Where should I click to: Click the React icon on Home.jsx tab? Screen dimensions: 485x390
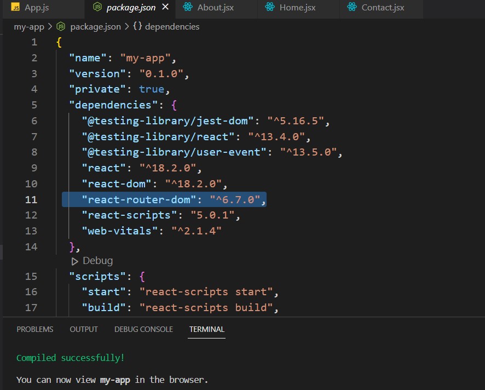click(x=269, y=8)
